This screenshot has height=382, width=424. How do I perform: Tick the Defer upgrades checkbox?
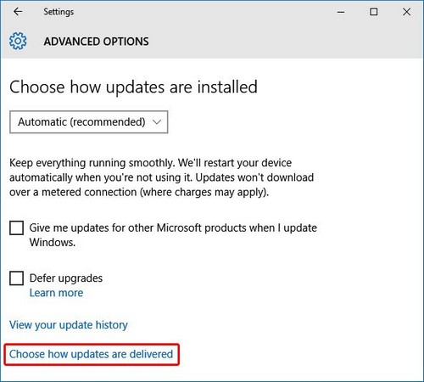[x=16, y=278]
